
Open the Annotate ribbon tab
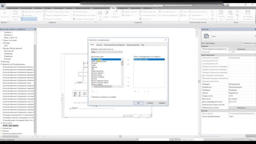coord(58,8)
